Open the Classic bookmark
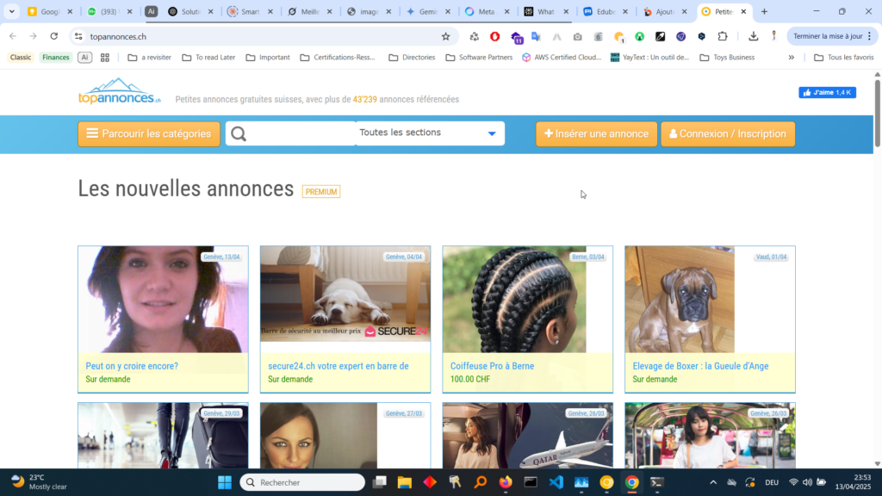Image resolution: width=882 pixels, height=496 pixels. tap(21, 58)
